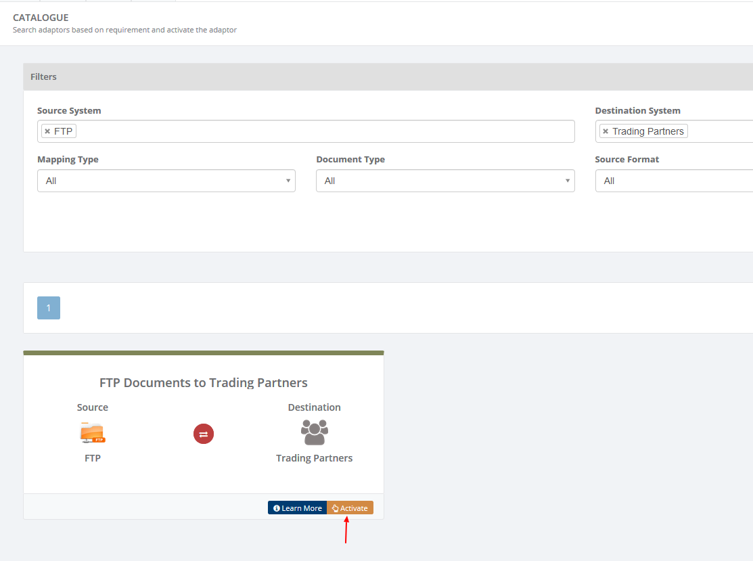
Task: Click the Document Type label
Action: pos(350,160)
